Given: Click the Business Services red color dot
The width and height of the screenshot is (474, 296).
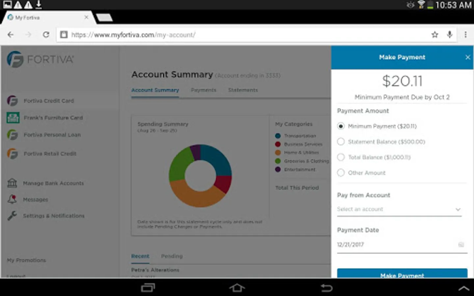Looking at the screenshot, I should (x=278, y=144).
